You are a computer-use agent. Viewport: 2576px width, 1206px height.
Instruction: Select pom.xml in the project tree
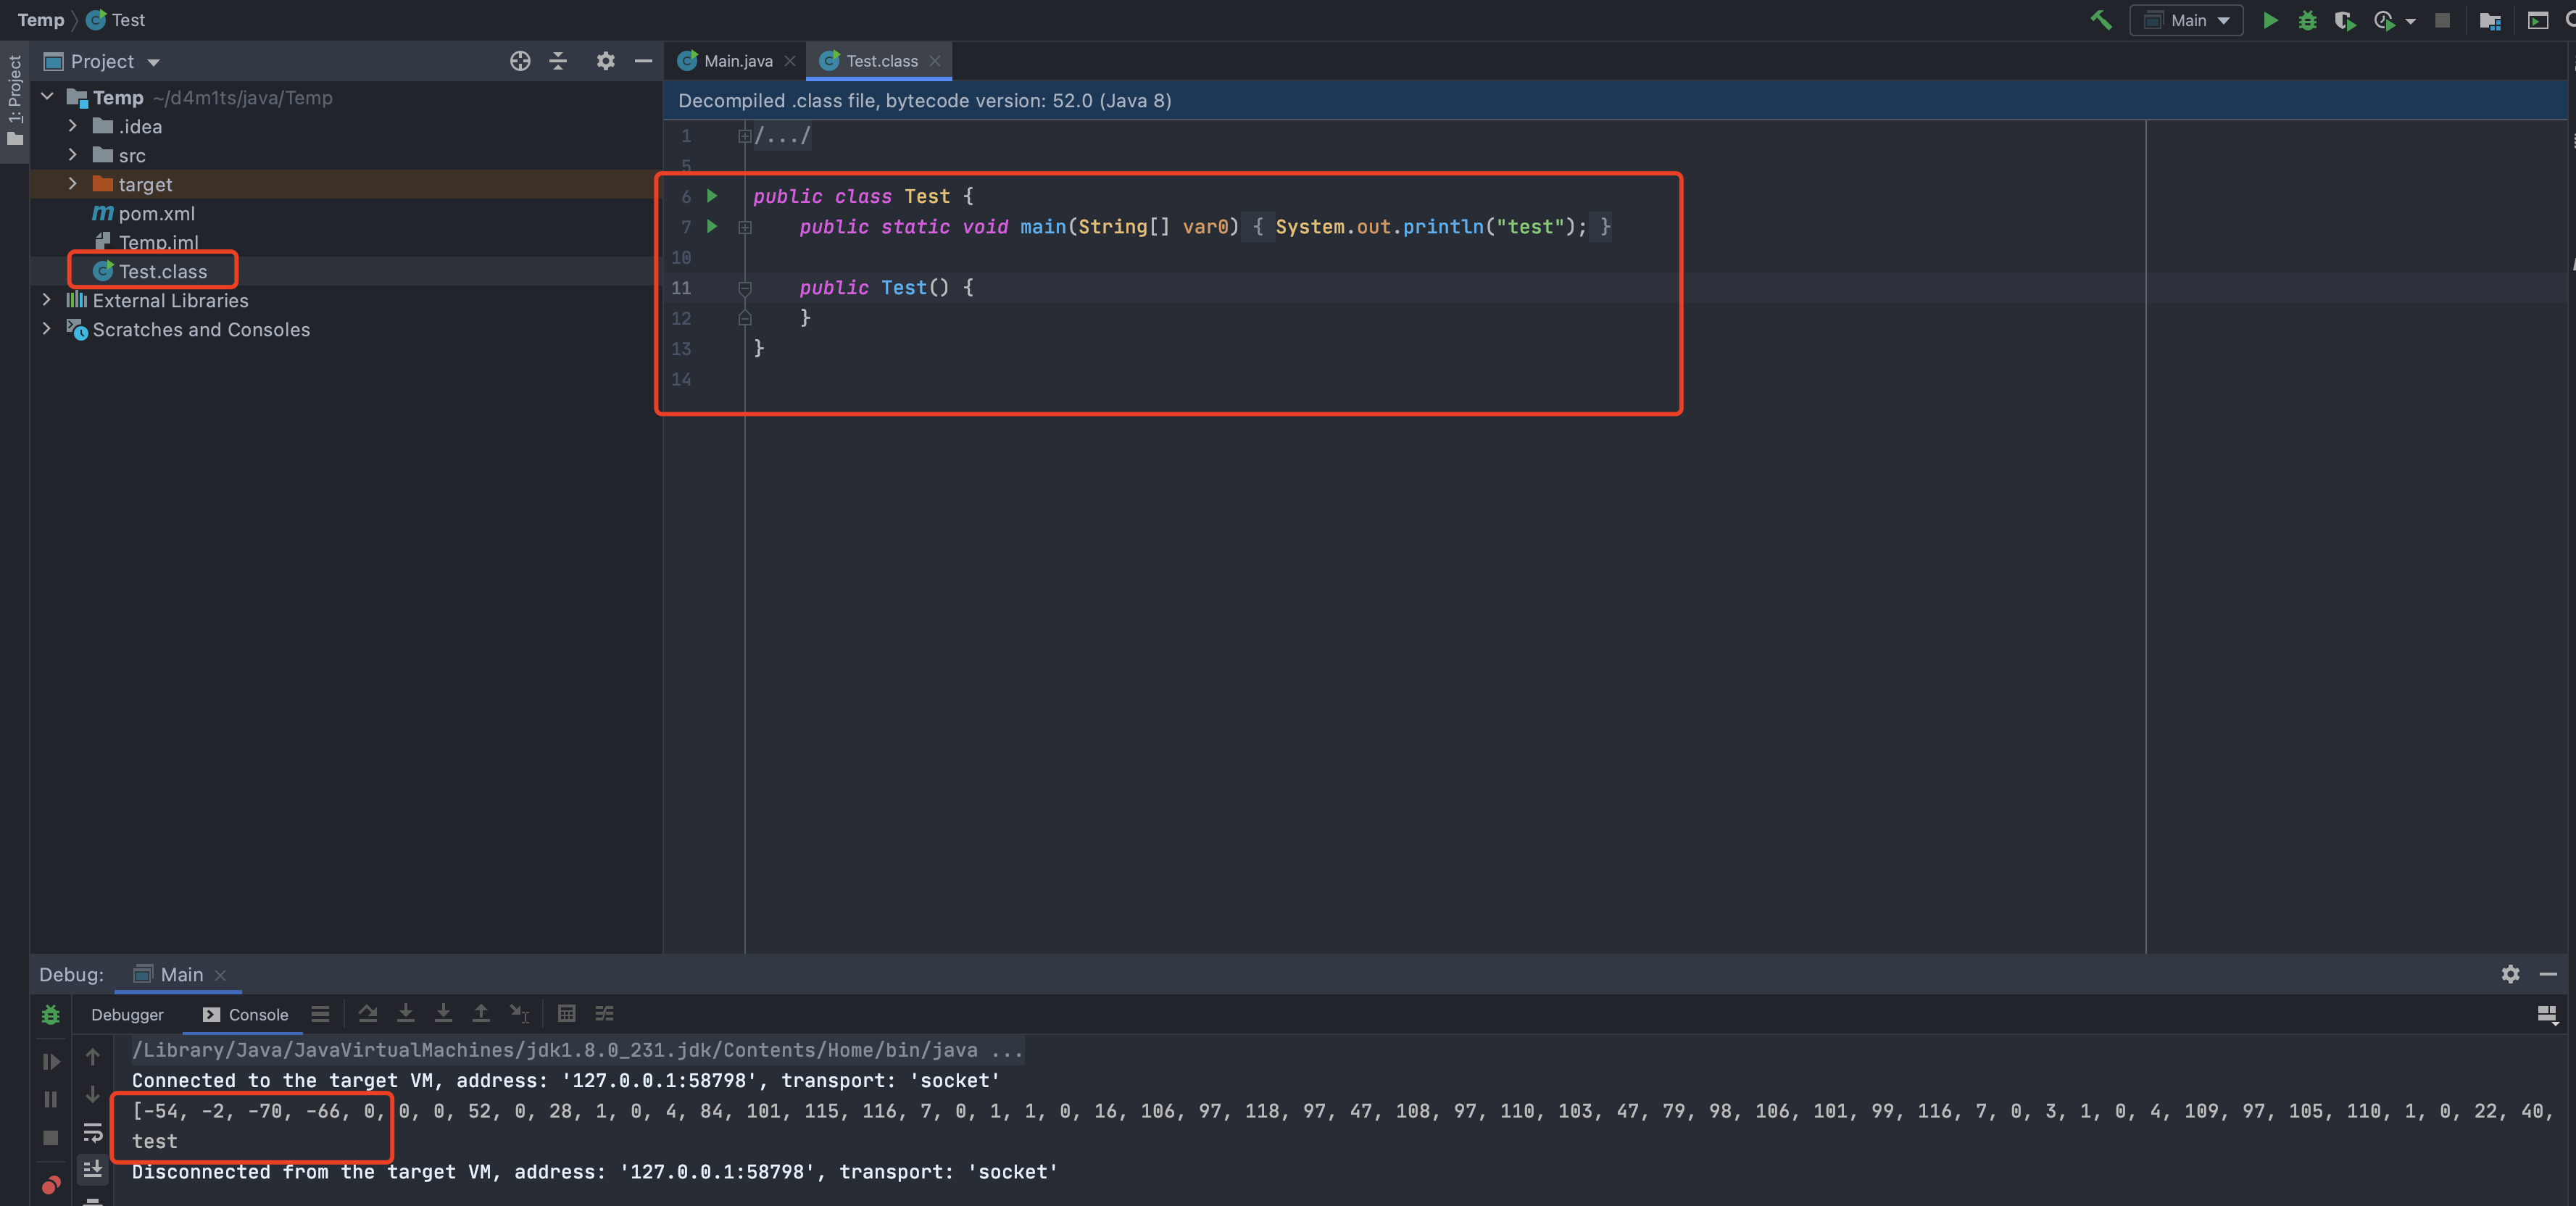click(x=156, y=213)
